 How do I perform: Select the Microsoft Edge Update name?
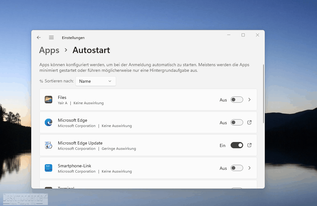tap(80, 143)
